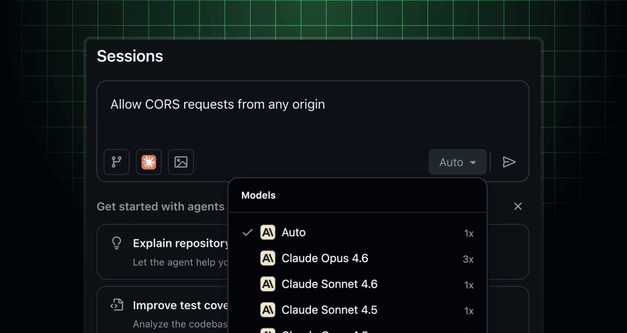
Task: Click the Sessions heading
Action: tap(130, 56)
